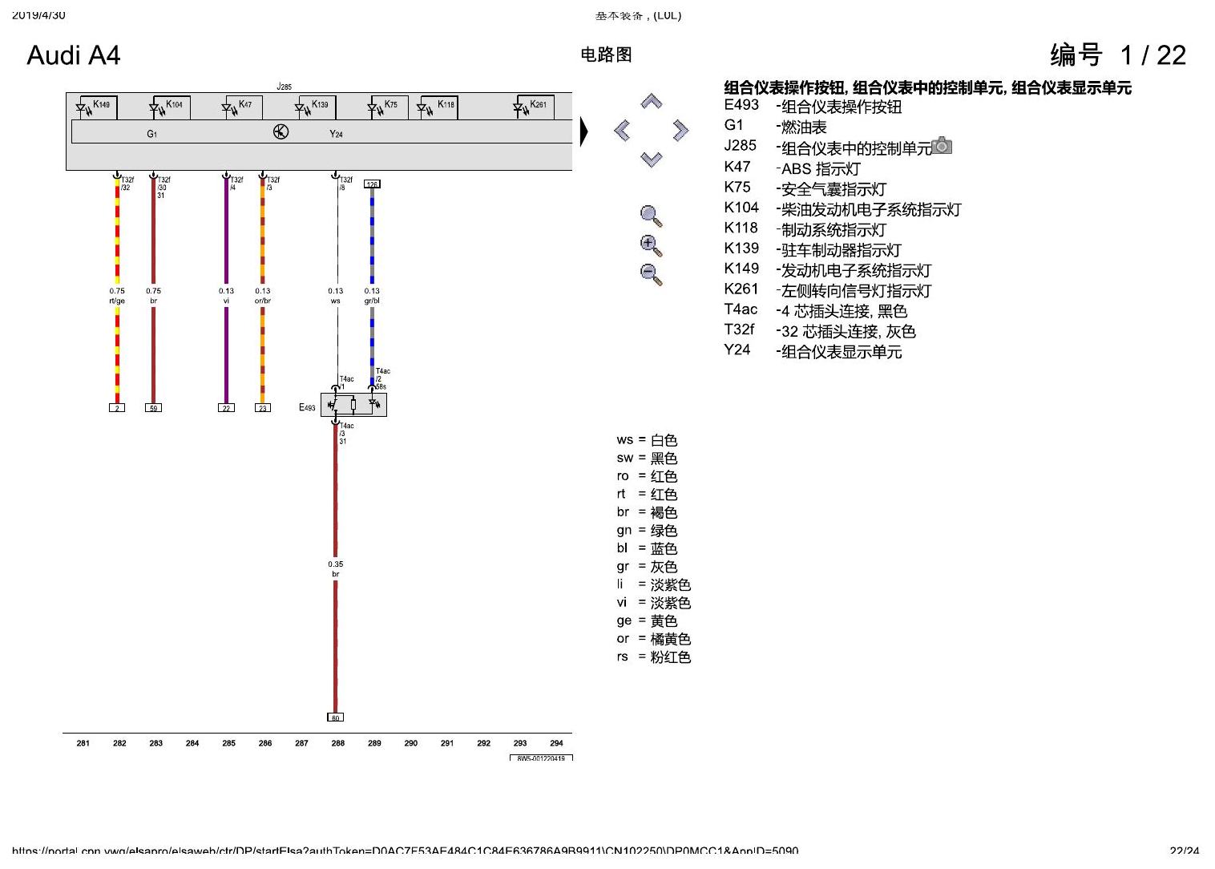1215x869 pixels.
Task: Click the down navigation arrow
Action: (651, 160)
